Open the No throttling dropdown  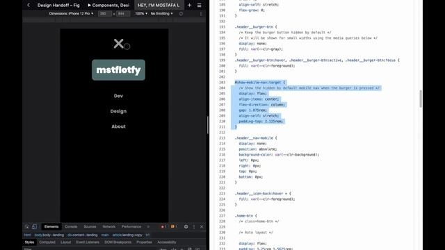click(161, 14)
